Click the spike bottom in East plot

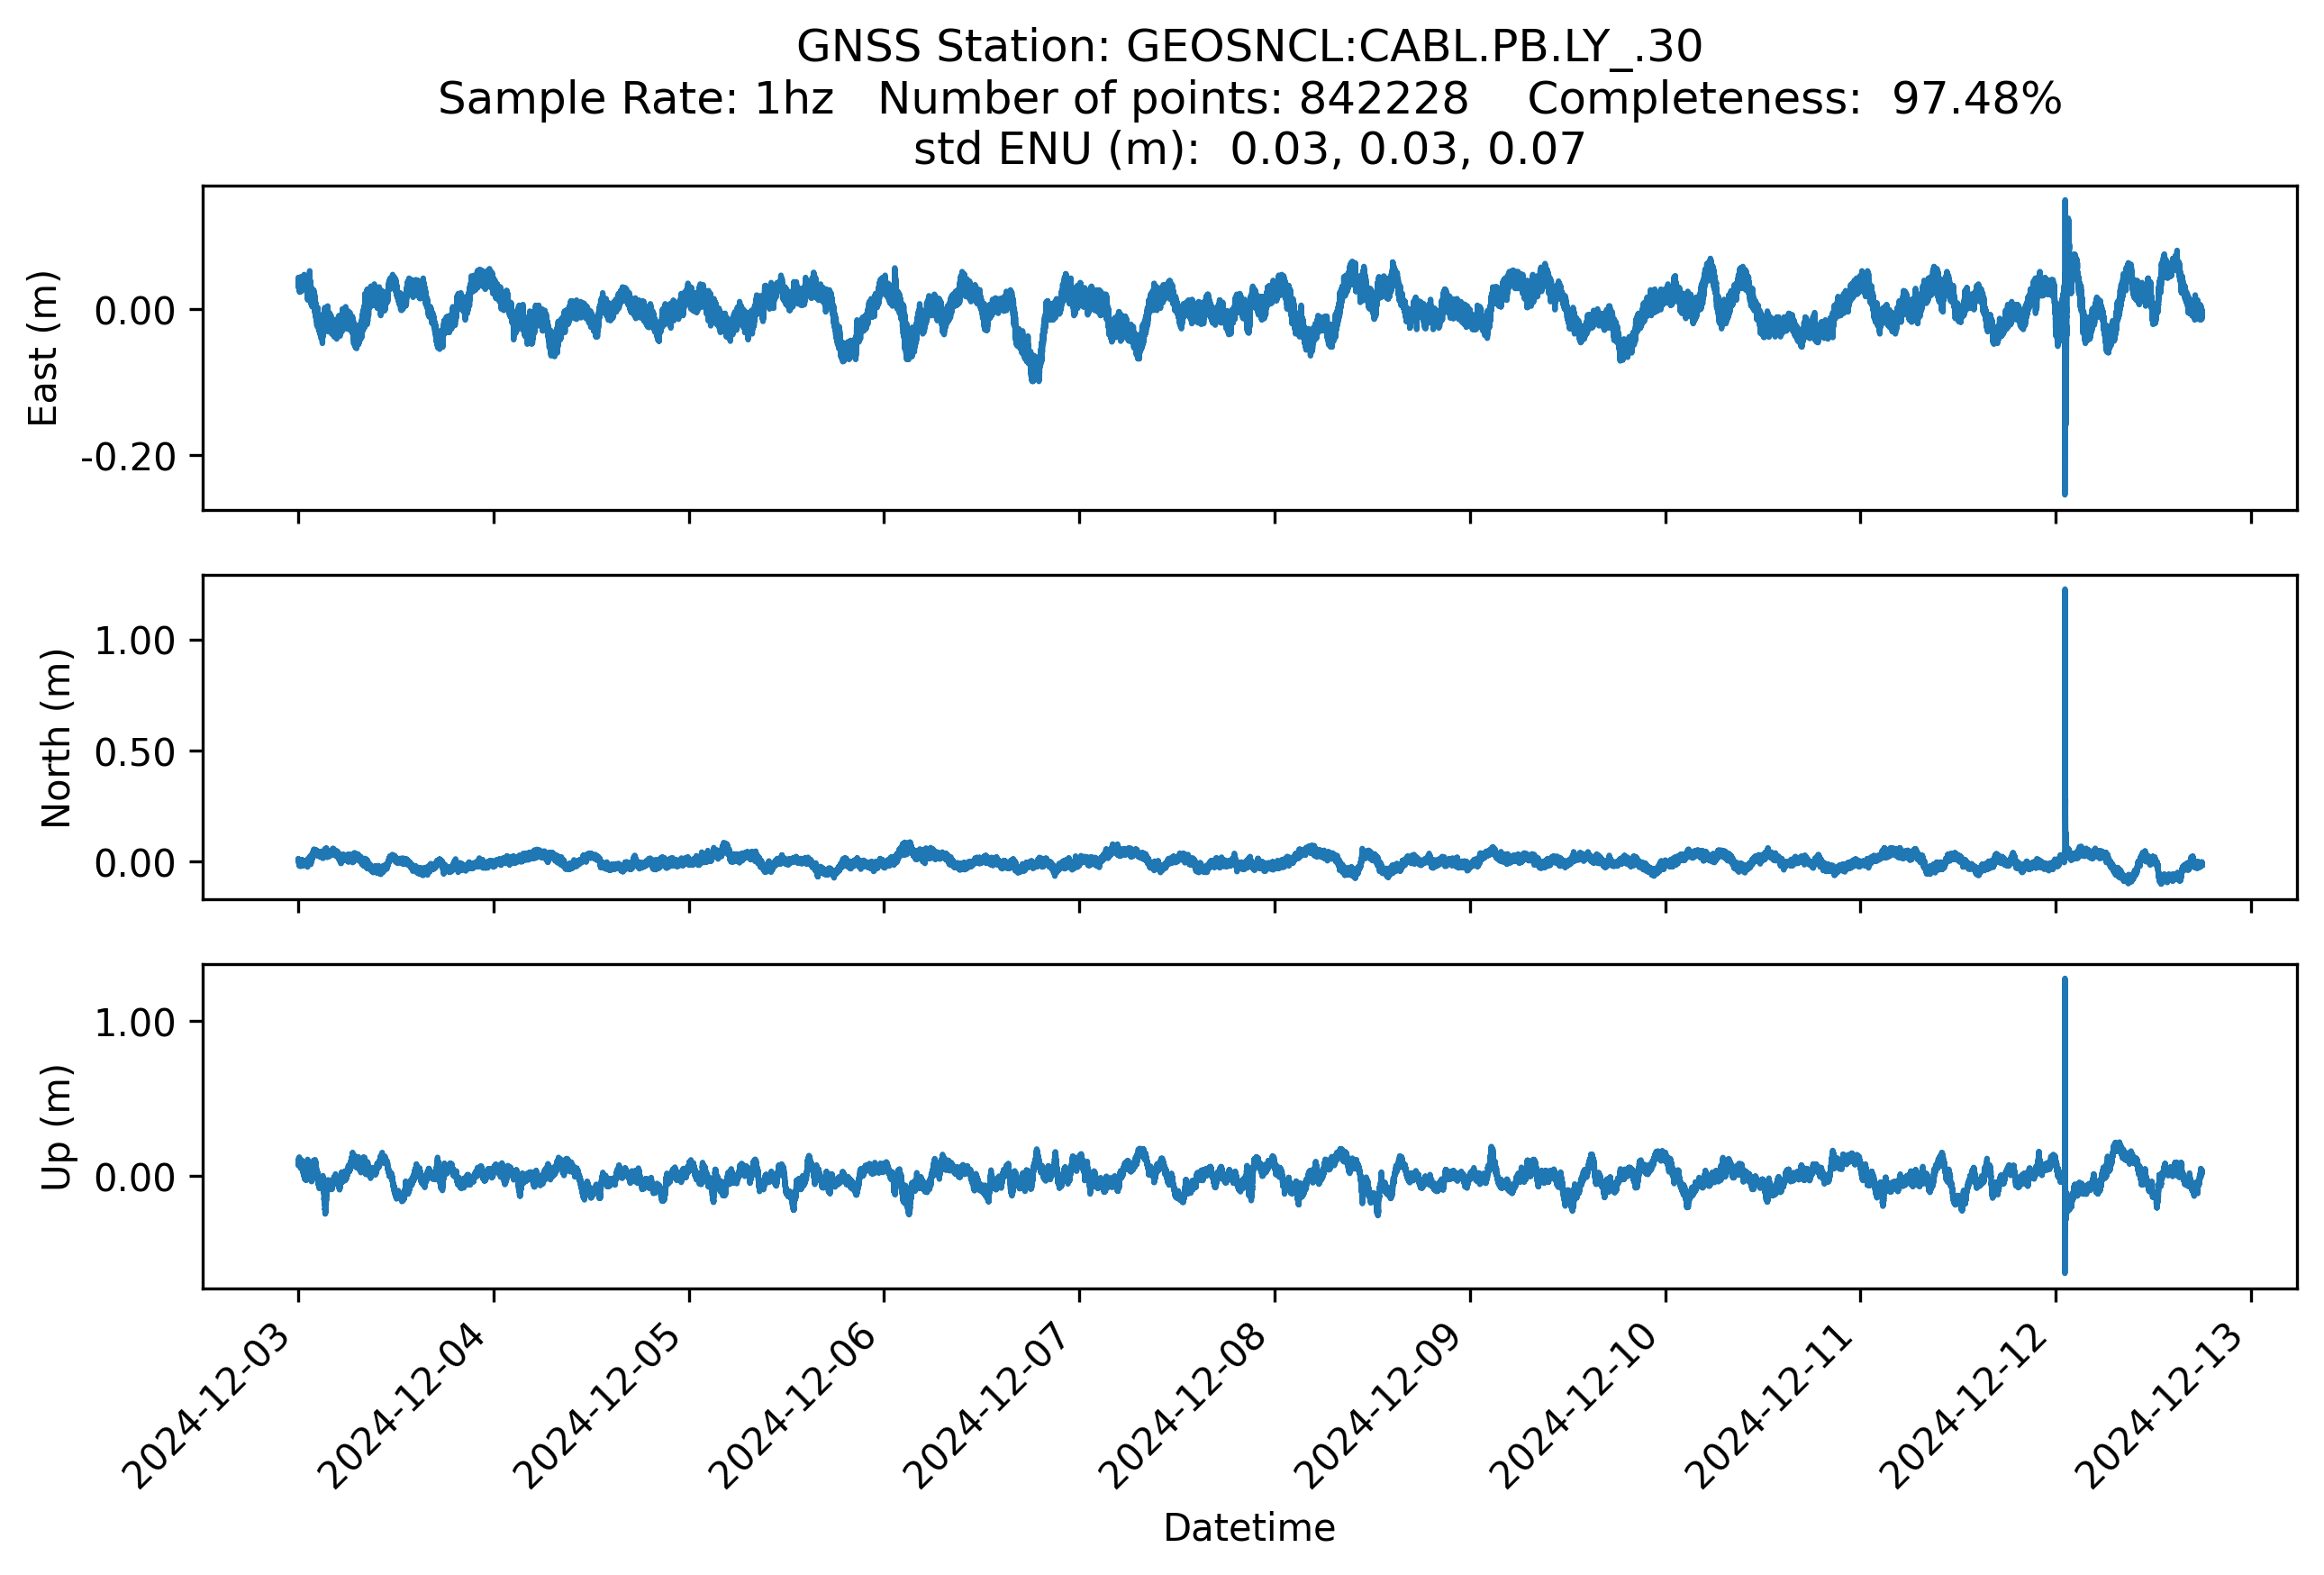pyautogui.click(x=2064, y=492)
